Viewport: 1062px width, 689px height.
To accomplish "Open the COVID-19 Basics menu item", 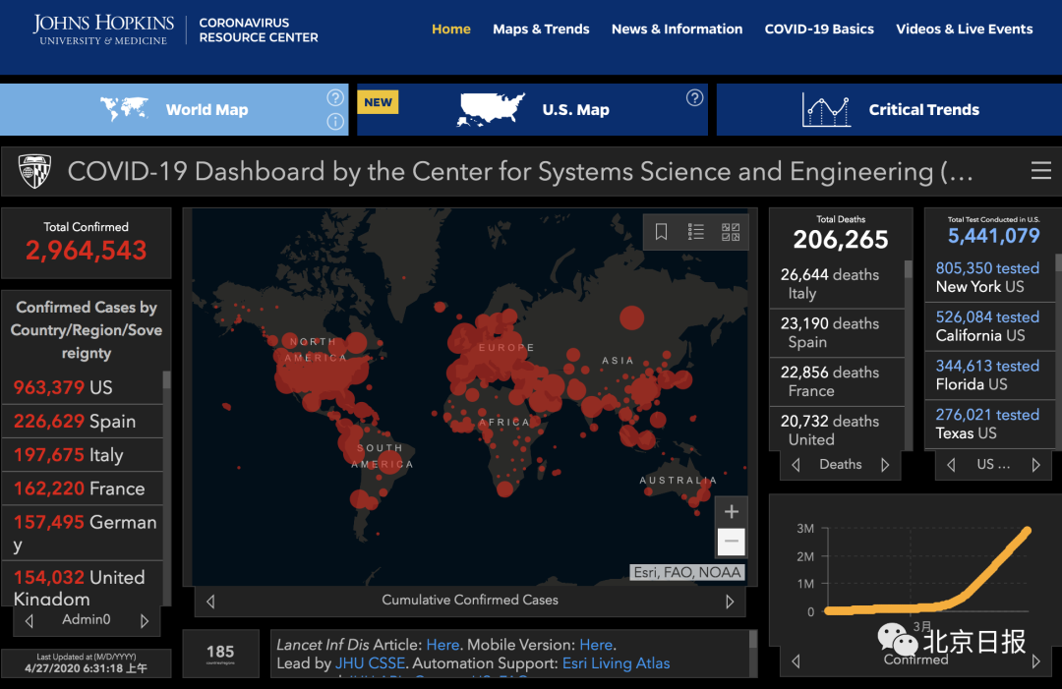I will (x=819, y=29).
